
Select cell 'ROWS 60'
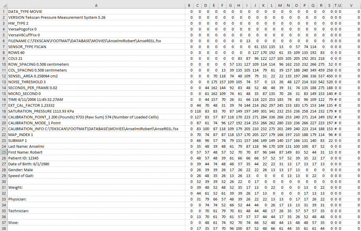pos(96,52)
